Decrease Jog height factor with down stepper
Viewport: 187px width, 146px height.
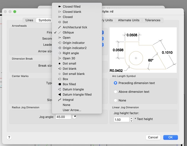pos(131,121)
